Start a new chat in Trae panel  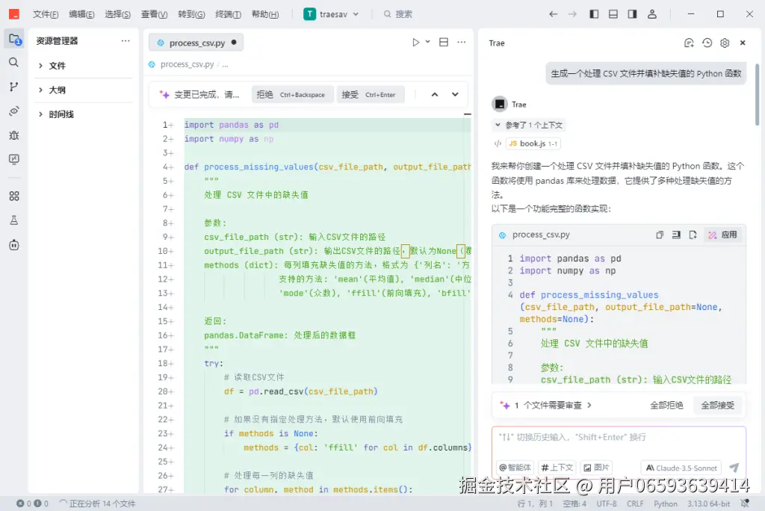(x=689, y=43)
